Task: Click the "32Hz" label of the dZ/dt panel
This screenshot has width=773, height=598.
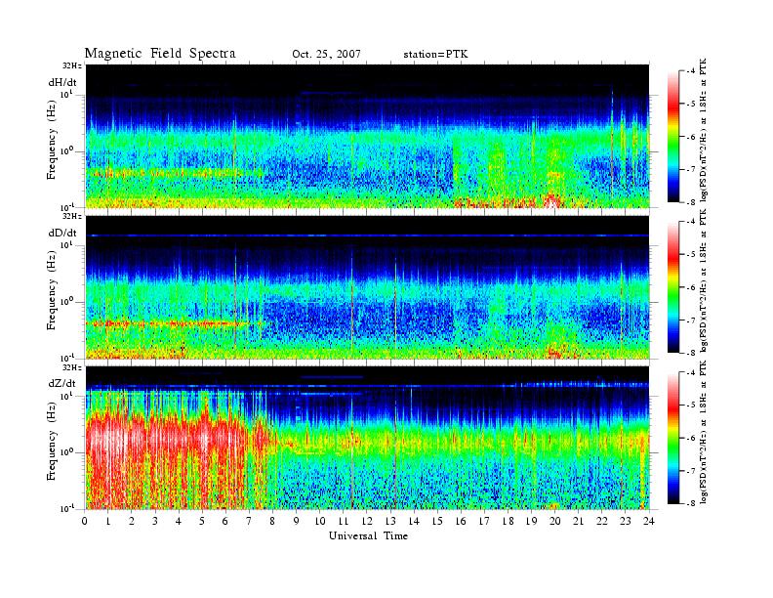Action: coord(71,367)
